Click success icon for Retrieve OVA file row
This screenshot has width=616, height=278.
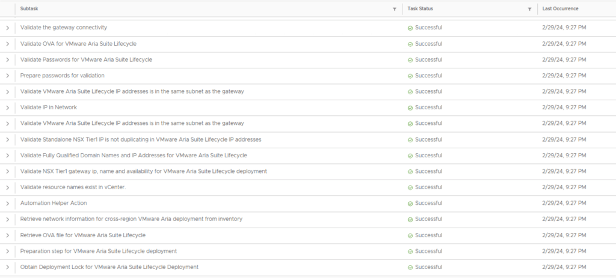(410, 235)
